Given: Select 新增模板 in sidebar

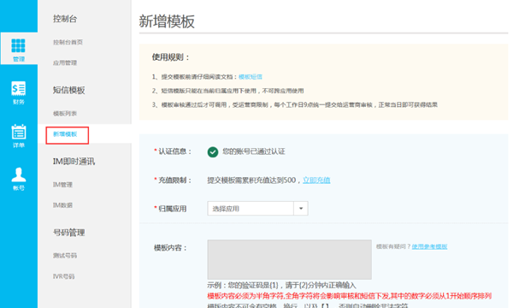Looking at the screenshot, I should pyautogui.click(x=65, y=134).
